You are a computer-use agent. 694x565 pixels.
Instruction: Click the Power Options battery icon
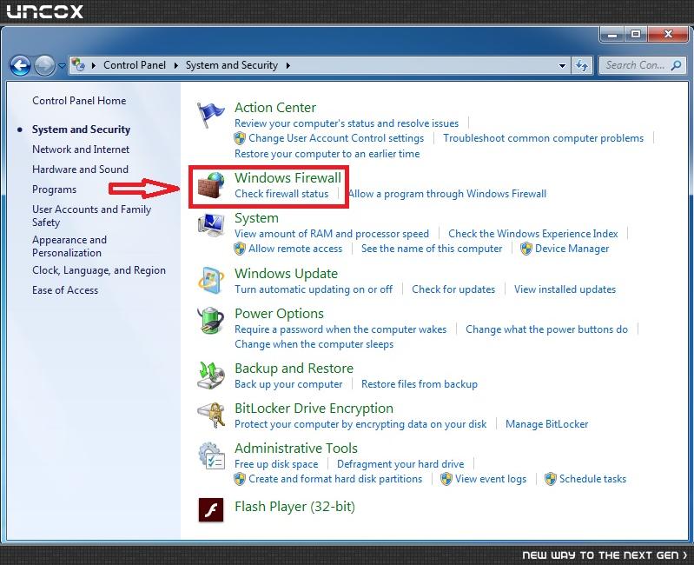(x=211, y=320)
